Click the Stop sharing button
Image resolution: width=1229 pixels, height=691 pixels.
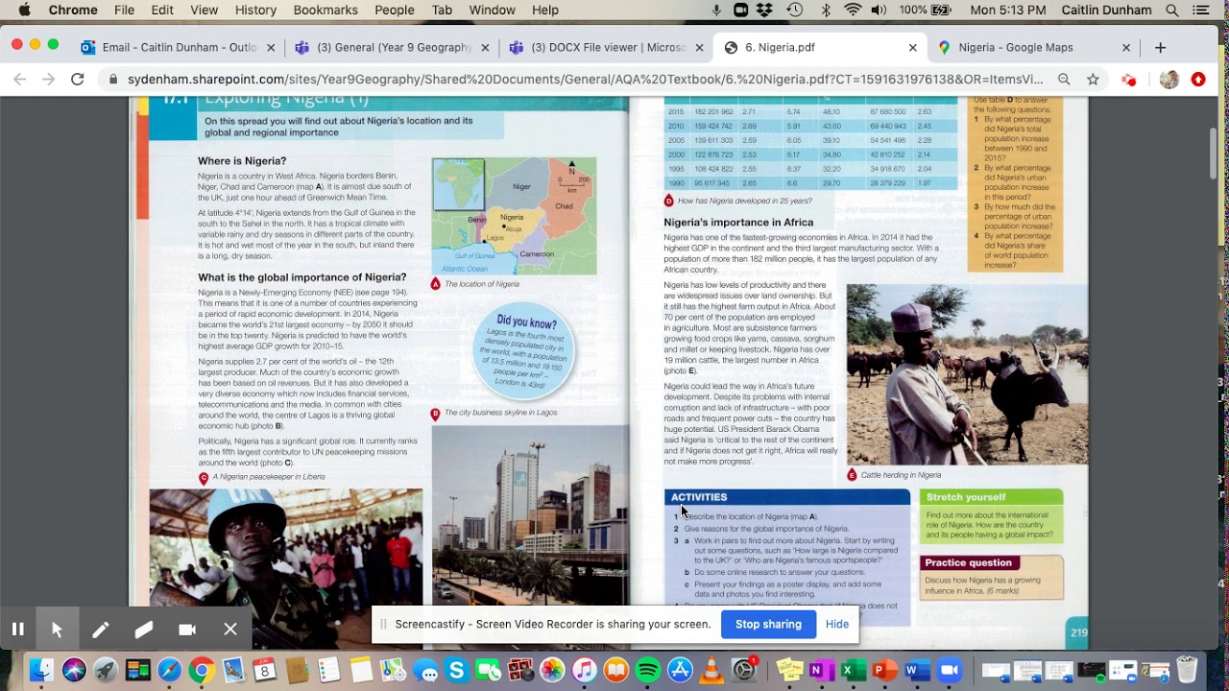coord(768,624)
